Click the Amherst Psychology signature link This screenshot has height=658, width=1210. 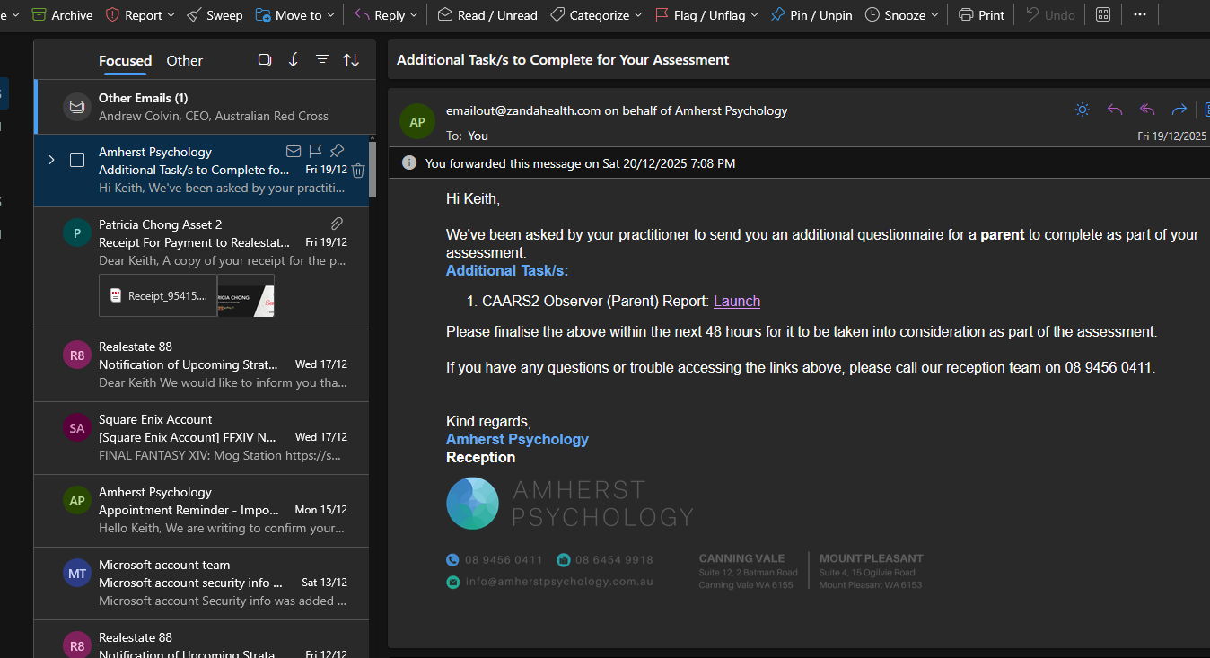[517, 439]
